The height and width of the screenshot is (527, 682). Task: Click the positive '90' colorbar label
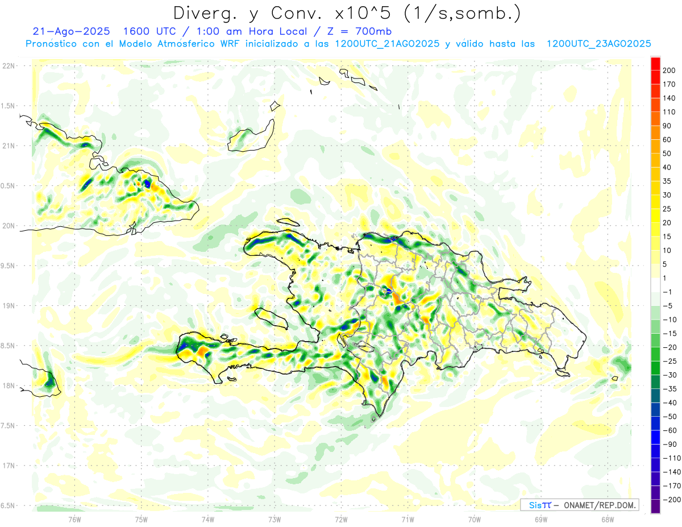(x=667, y=126)
